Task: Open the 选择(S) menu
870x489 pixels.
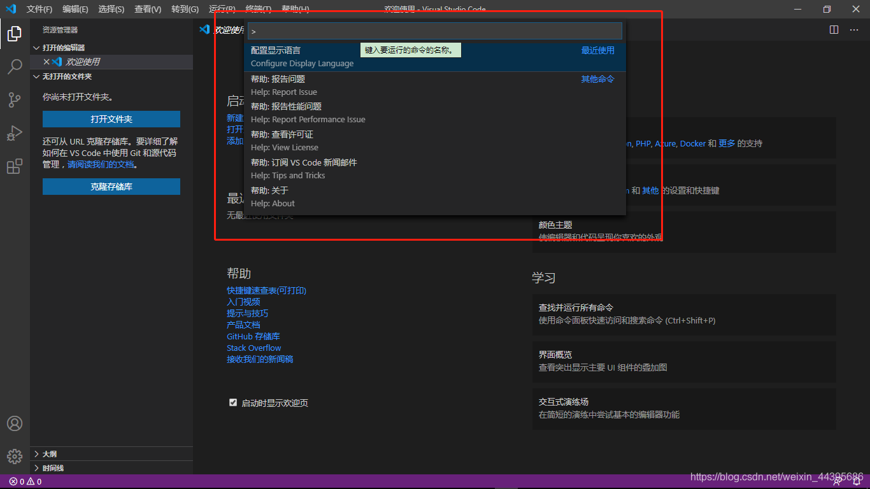Action: pos(111,9)
